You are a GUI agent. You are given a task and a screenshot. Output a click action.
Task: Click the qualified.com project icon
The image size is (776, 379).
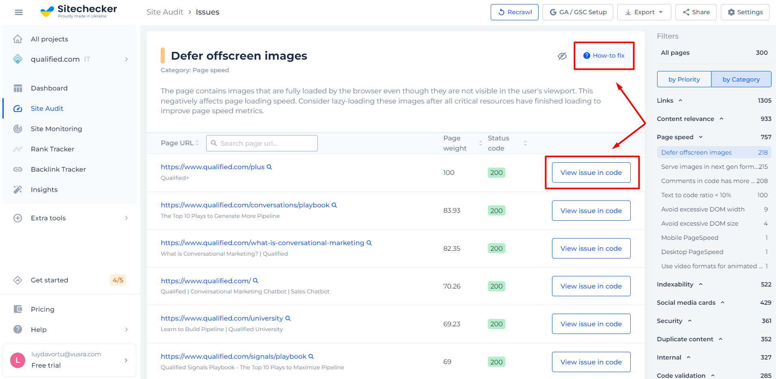17,59
